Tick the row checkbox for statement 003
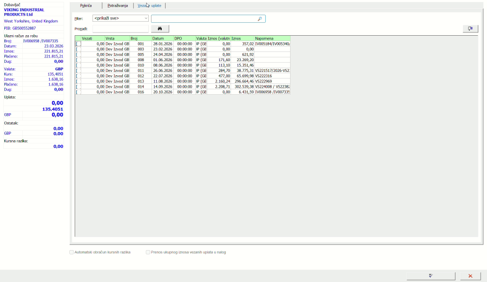This screenshot has width=487, height=282. point(78,49)
